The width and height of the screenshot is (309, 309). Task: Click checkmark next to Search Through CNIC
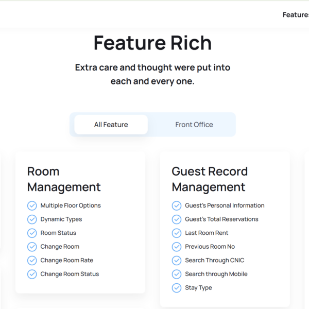click(x=177, y=261)
